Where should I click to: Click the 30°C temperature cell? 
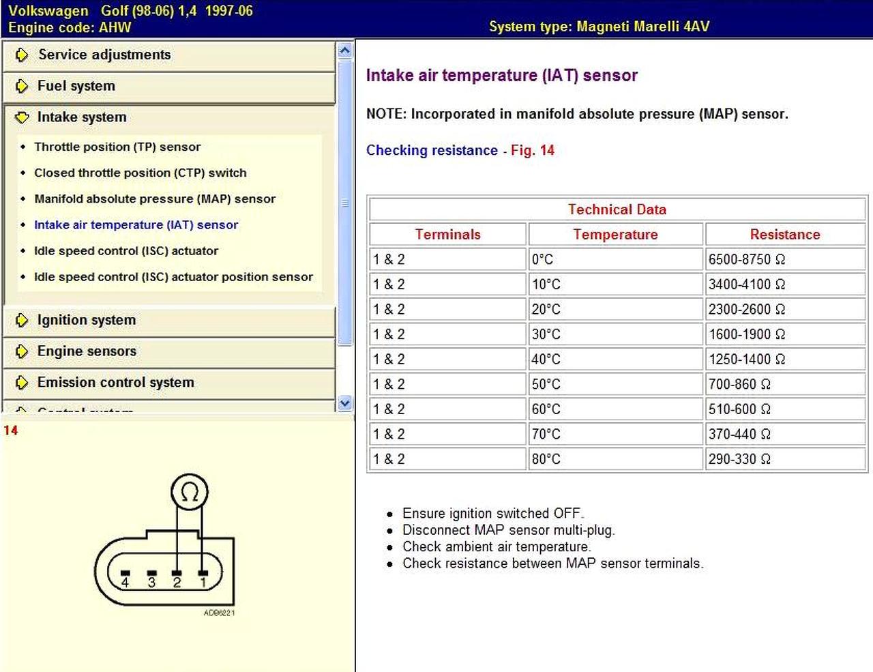[x=616, y=334]
